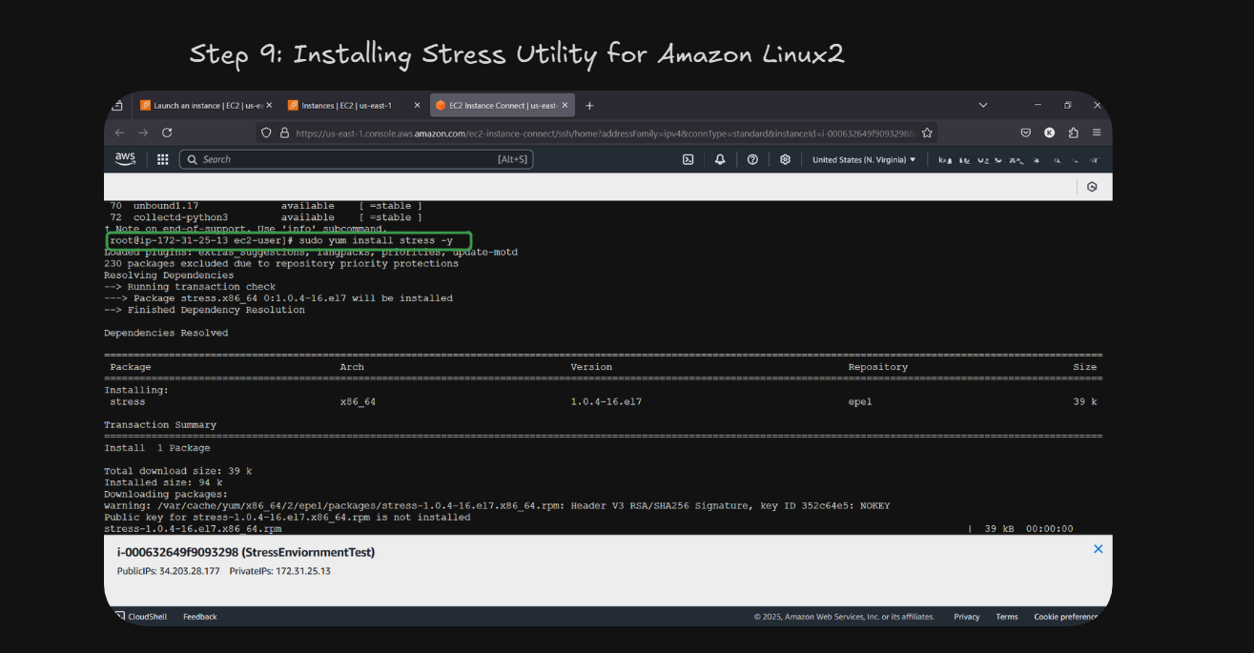1254x653 pixels.
Task: Close the Instances EC2 tab
Action: [417, 105]
